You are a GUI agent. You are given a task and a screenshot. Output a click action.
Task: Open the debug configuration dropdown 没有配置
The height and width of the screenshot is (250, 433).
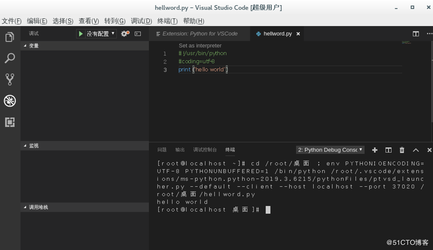coord(100,34)
